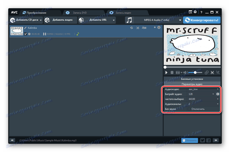The image size is (230, 152).
Task: Open audio track list icon on Kalimba row
Action: (x=144, y=28)
